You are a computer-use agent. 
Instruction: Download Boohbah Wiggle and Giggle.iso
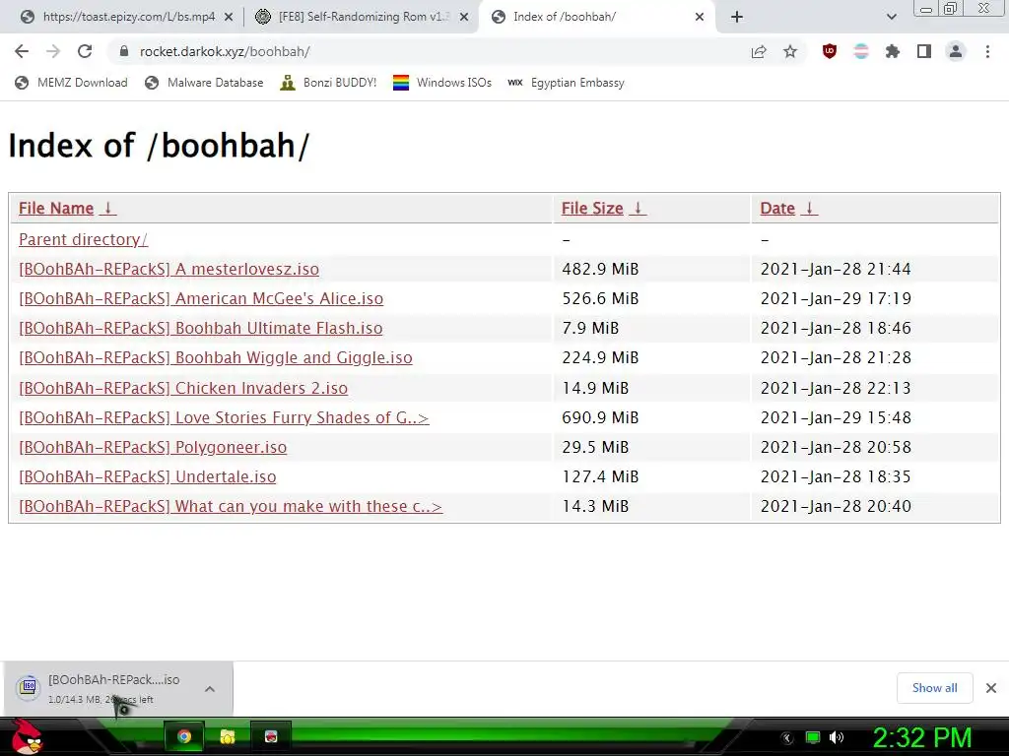pyautogui.click(x=216, y=357)
